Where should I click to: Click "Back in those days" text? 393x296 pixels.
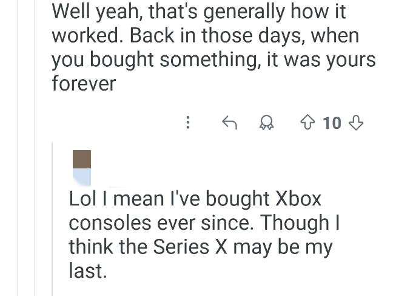coord(208,35)
